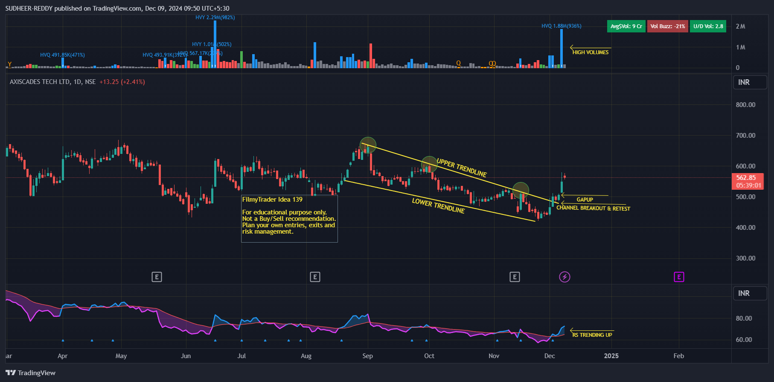Click the UPPER TRENDLINE label
The width and height of the screenshot is (774, 382).
[462, 168]
